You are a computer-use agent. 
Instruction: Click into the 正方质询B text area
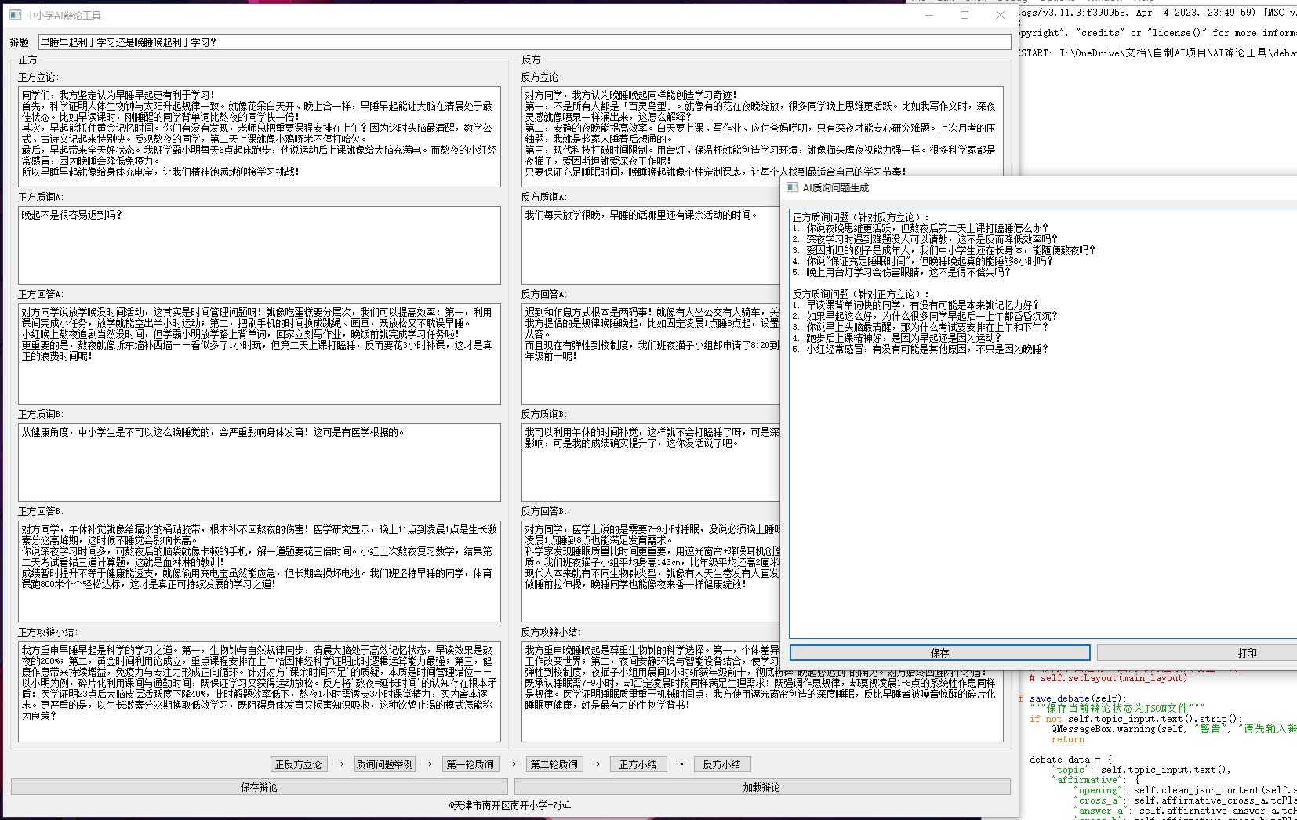[x=259, y=463]
